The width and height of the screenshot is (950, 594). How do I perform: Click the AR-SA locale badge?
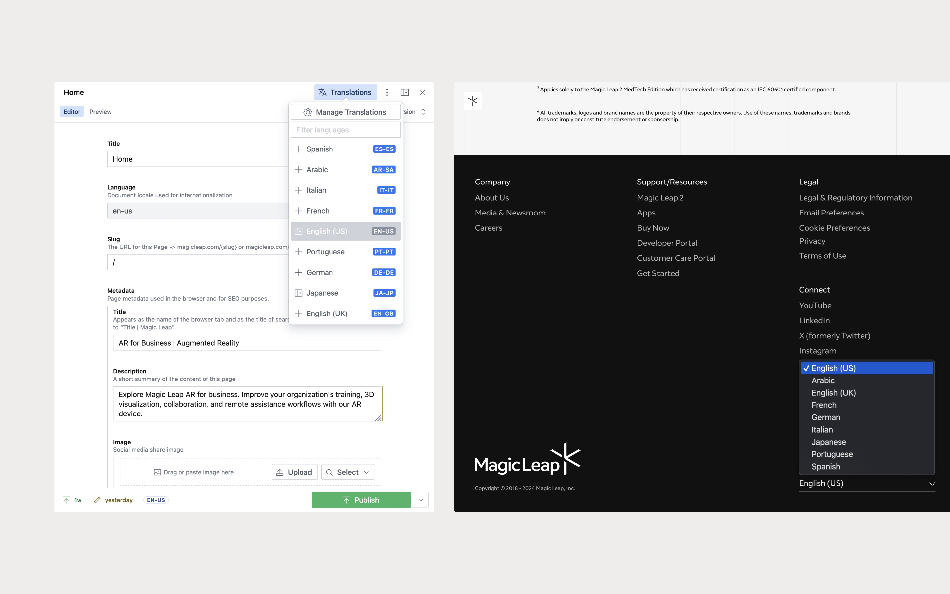point(384,170)
